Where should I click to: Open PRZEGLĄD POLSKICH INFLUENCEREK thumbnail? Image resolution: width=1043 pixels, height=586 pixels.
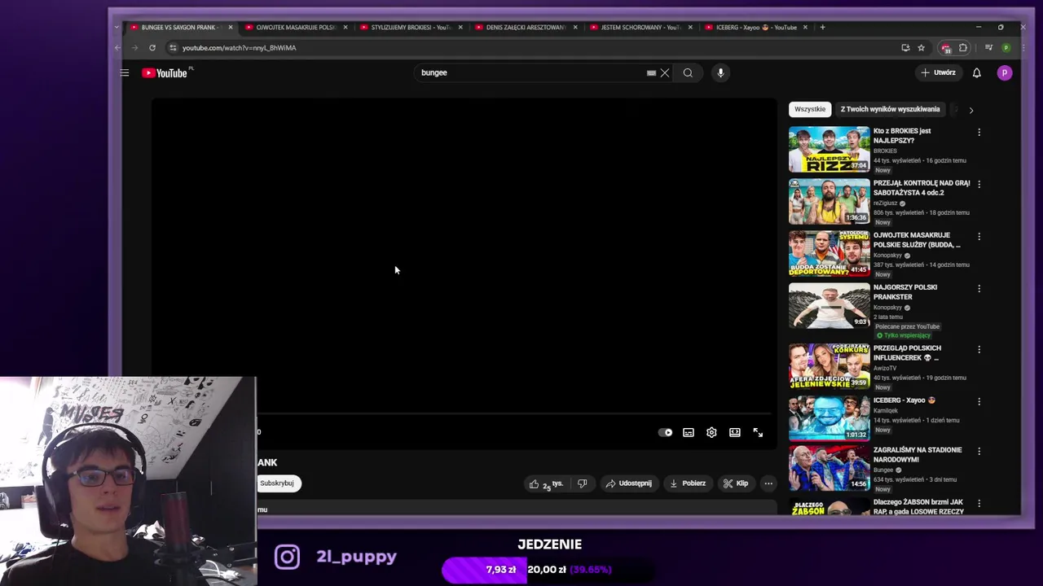click(x=829, y=366)
